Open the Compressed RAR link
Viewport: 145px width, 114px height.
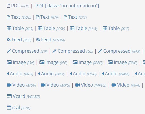[119, 51]
